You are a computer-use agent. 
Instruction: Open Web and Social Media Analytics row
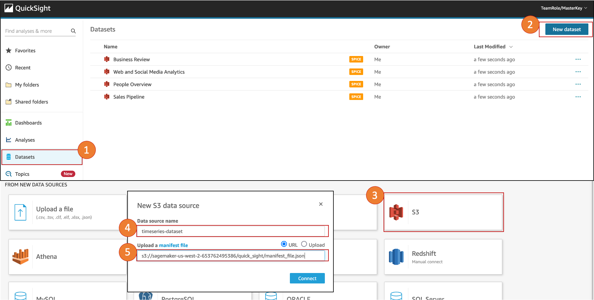pos(339,72)
